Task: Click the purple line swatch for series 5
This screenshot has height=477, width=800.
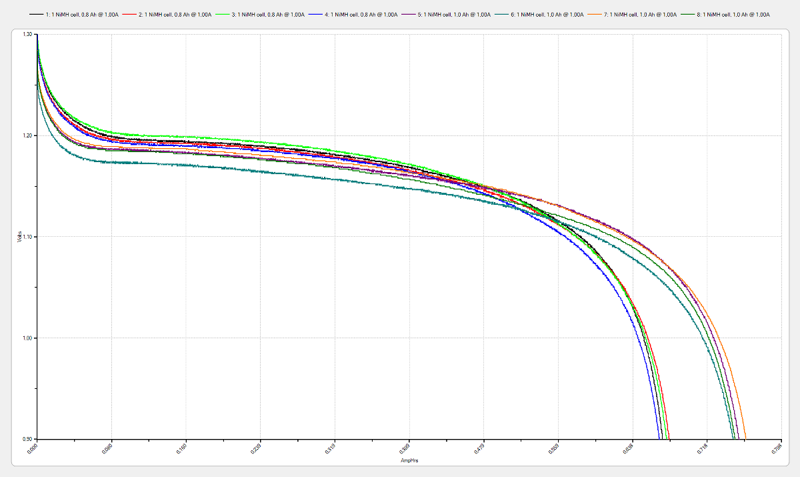Action: [x=409, y=14]
